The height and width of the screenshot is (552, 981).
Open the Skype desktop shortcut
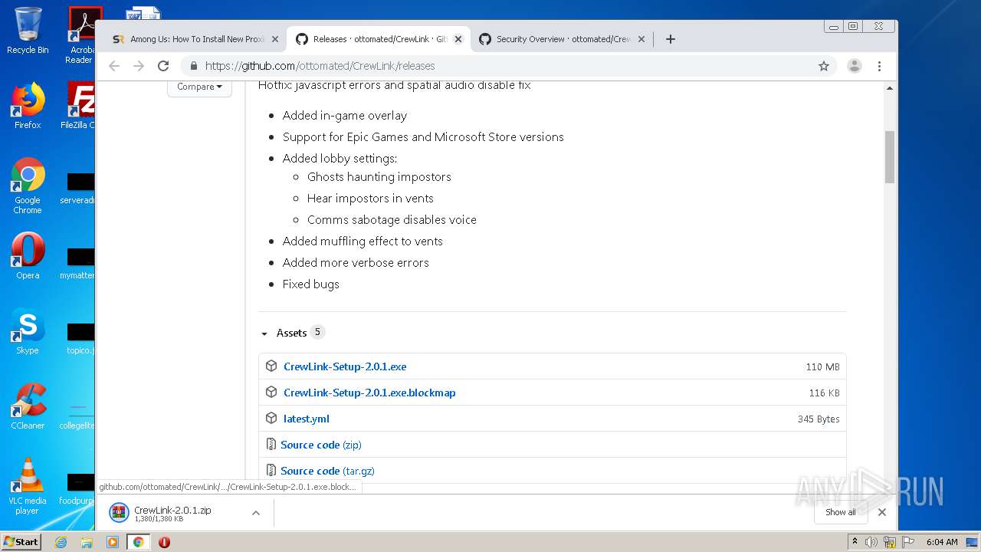tap(28, 331)
